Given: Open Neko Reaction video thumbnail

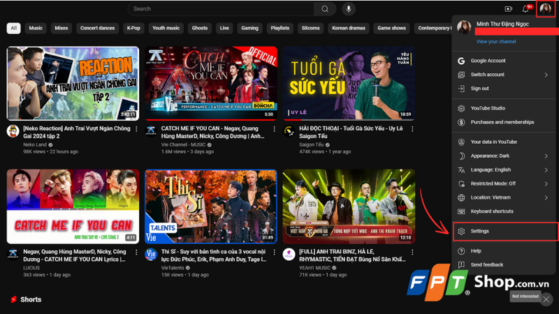Looking at the screenshot, I should coord(73,83).
